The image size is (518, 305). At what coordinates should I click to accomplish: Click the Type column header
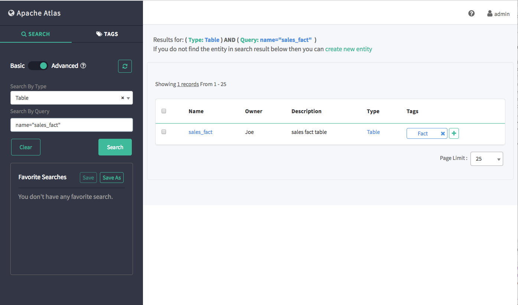coord(373,111)
